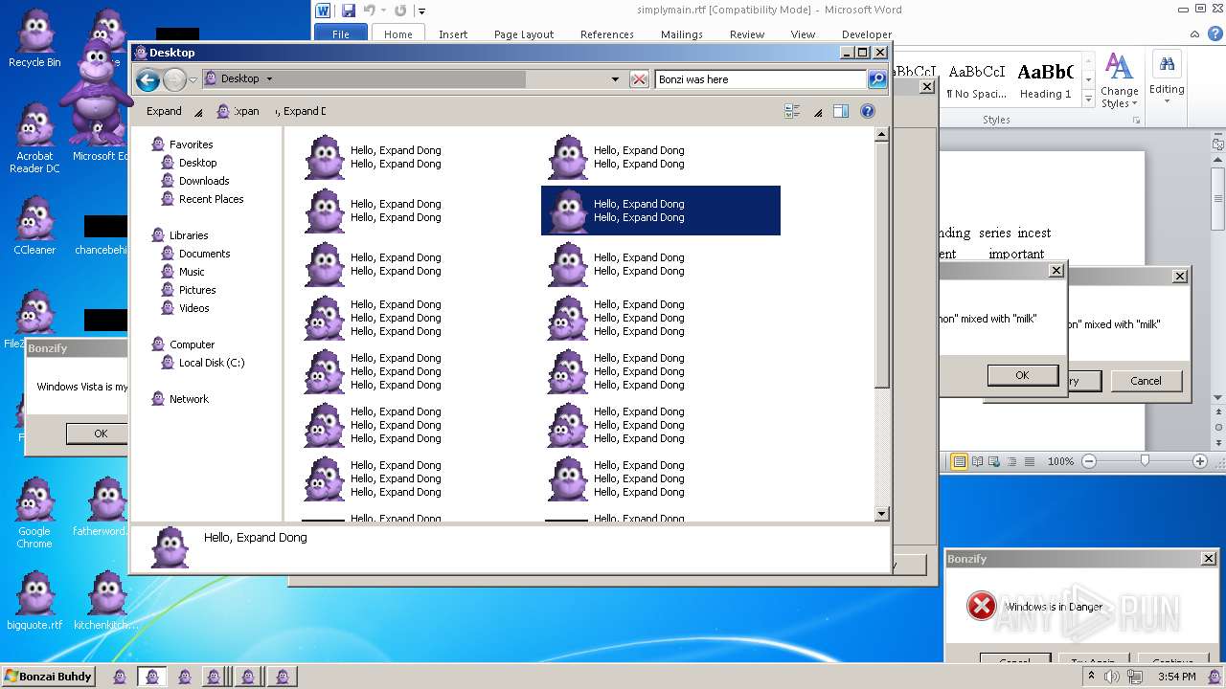The width and height of the screenshot is (1226, 689).
Task: Switch to the Developer tab in Word
Action: [x=867, y=34]
